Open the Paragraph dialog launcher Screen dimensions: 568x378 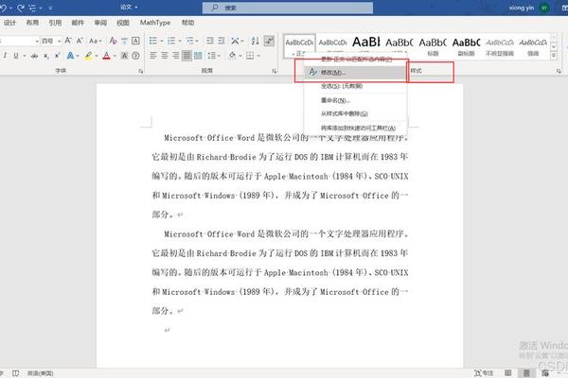click(275, 71)
